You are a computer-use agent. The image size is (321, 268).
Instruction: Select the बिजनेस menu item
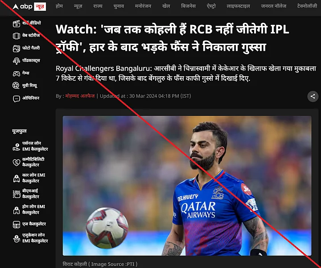(x=188, y=6)
